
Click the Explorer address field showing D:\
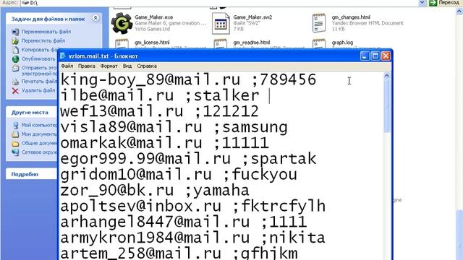pos(220,3)
